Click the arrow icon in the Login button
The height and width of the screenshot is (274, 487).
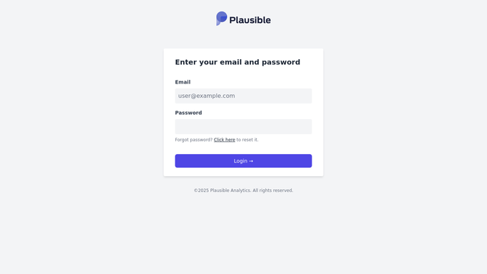coord(251,161)
